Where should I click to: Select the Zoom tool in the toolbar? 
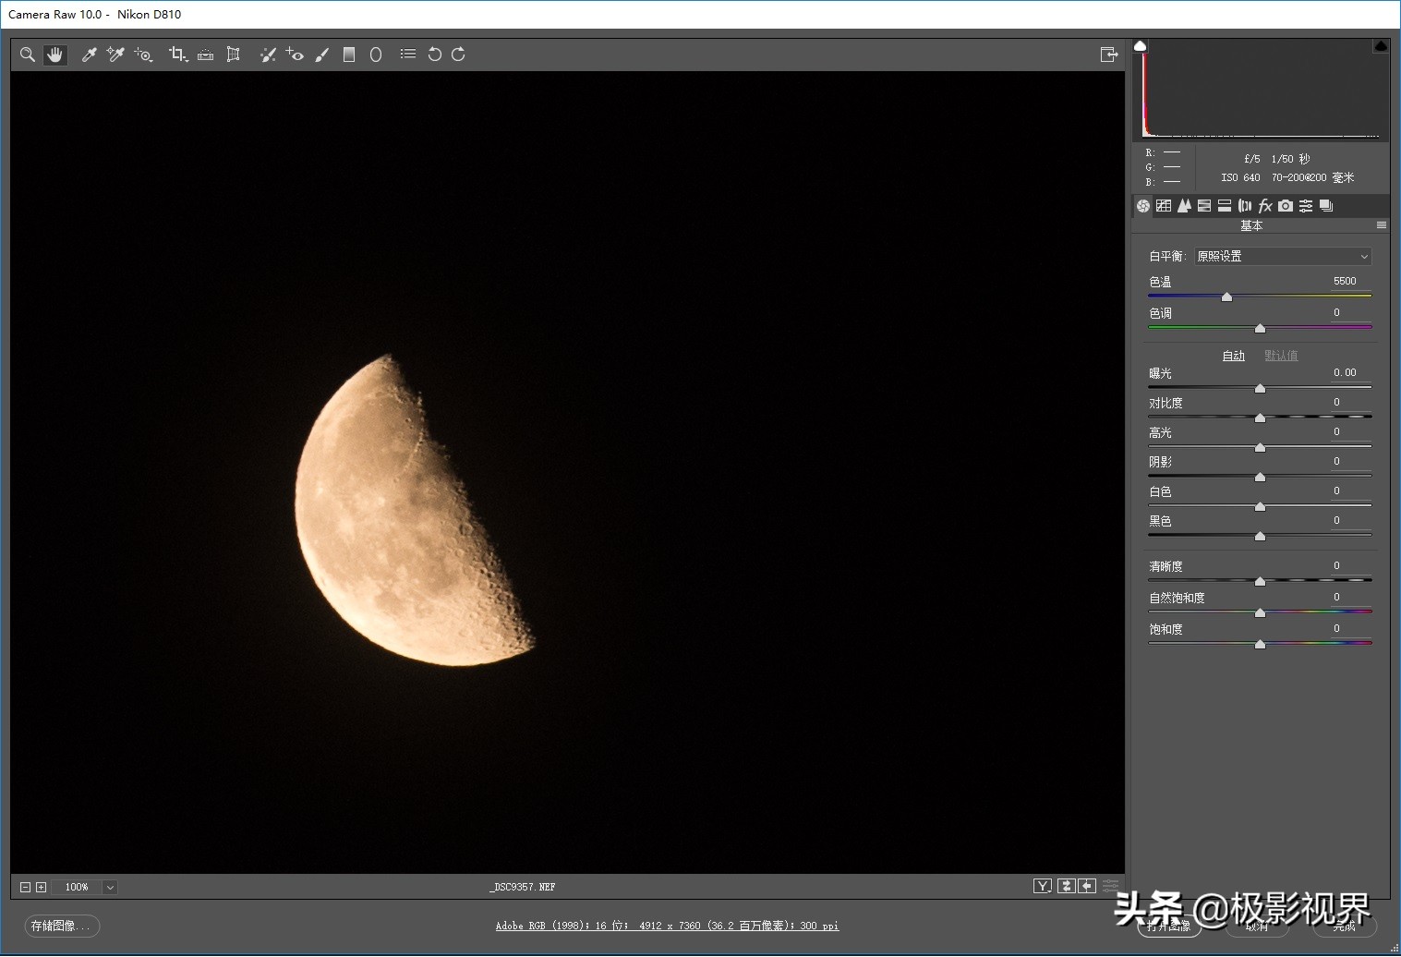coord(28,55)
